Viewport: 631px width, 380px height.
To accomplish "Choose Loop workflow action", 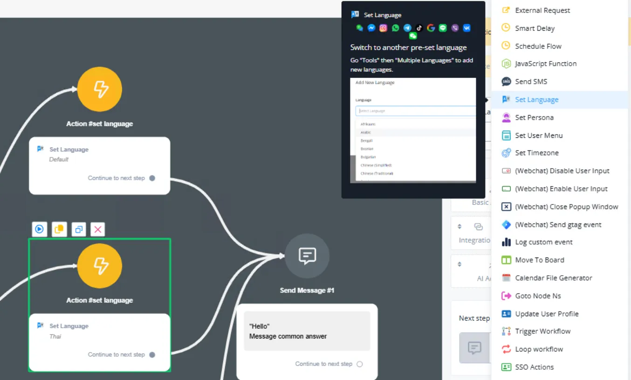I will tap(560, 349).
